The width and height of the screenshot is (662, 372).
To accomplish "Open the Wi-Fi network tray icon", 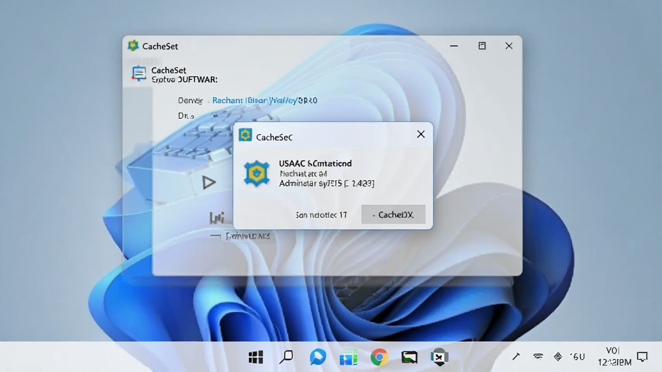I will click(x=538, y=356).
